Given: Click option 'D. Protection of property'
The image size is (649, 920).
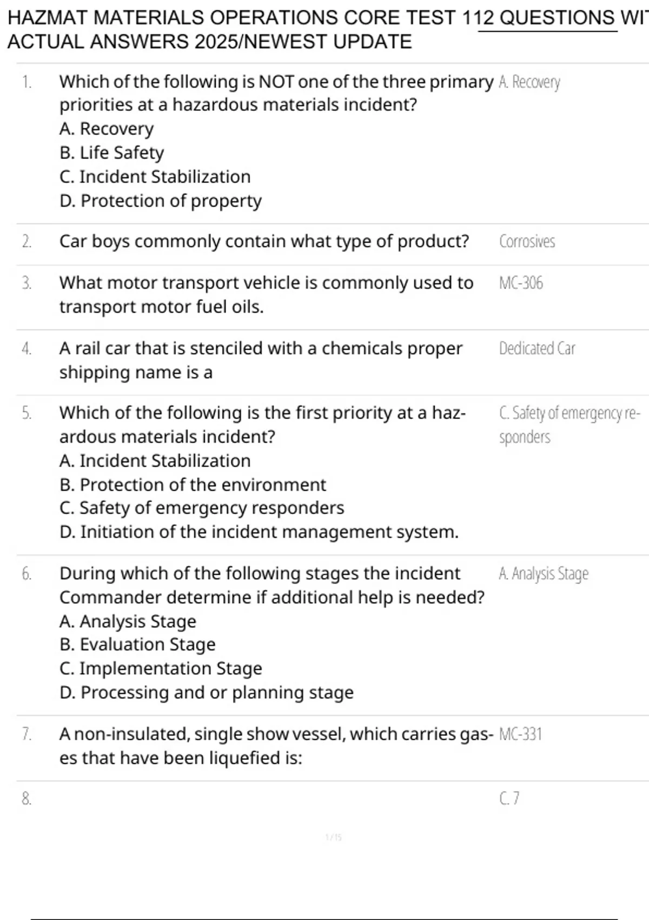Looking at the screenshot, I should (x=160, y=201).
